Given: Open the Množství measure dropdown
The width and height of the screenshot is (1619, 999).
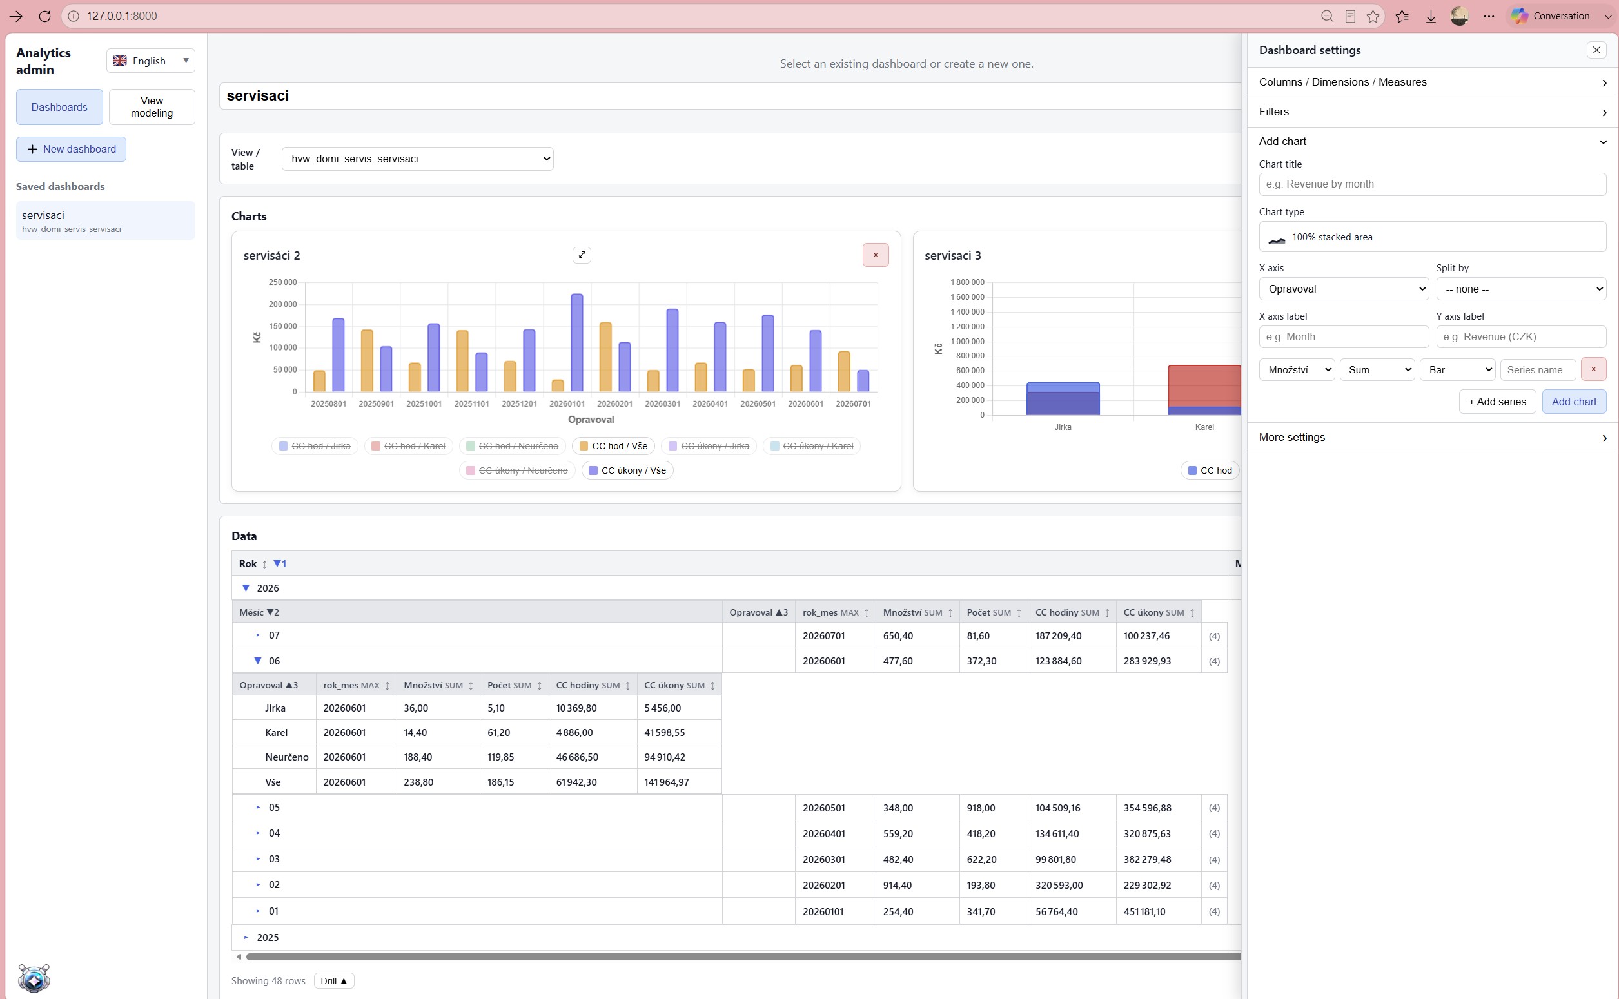Looking at the screenshot, I should (1297, 369).
